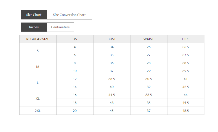218x132 pixels.
Task: Select the XL size row label
Action: coord(38,99)
